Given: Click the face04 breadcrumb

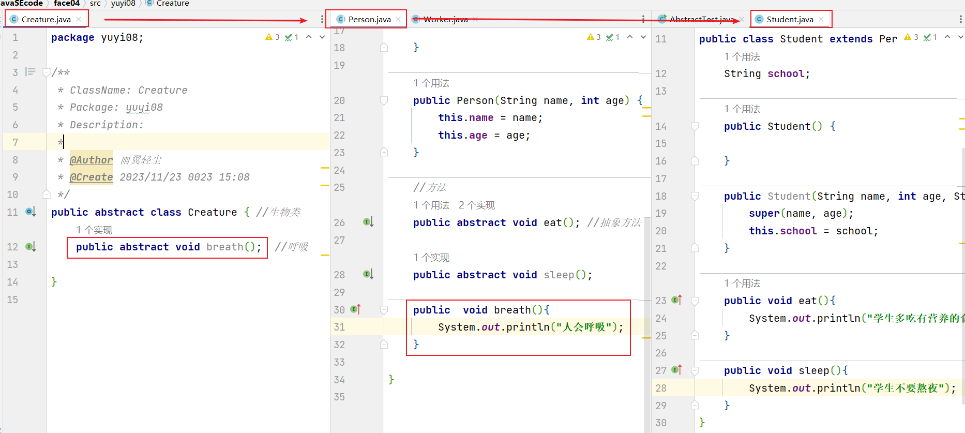Looking at the screenshot, I should [67, 4].
